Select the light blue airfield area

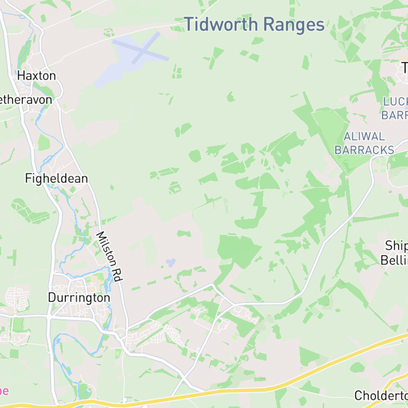(x=125, y=61)
